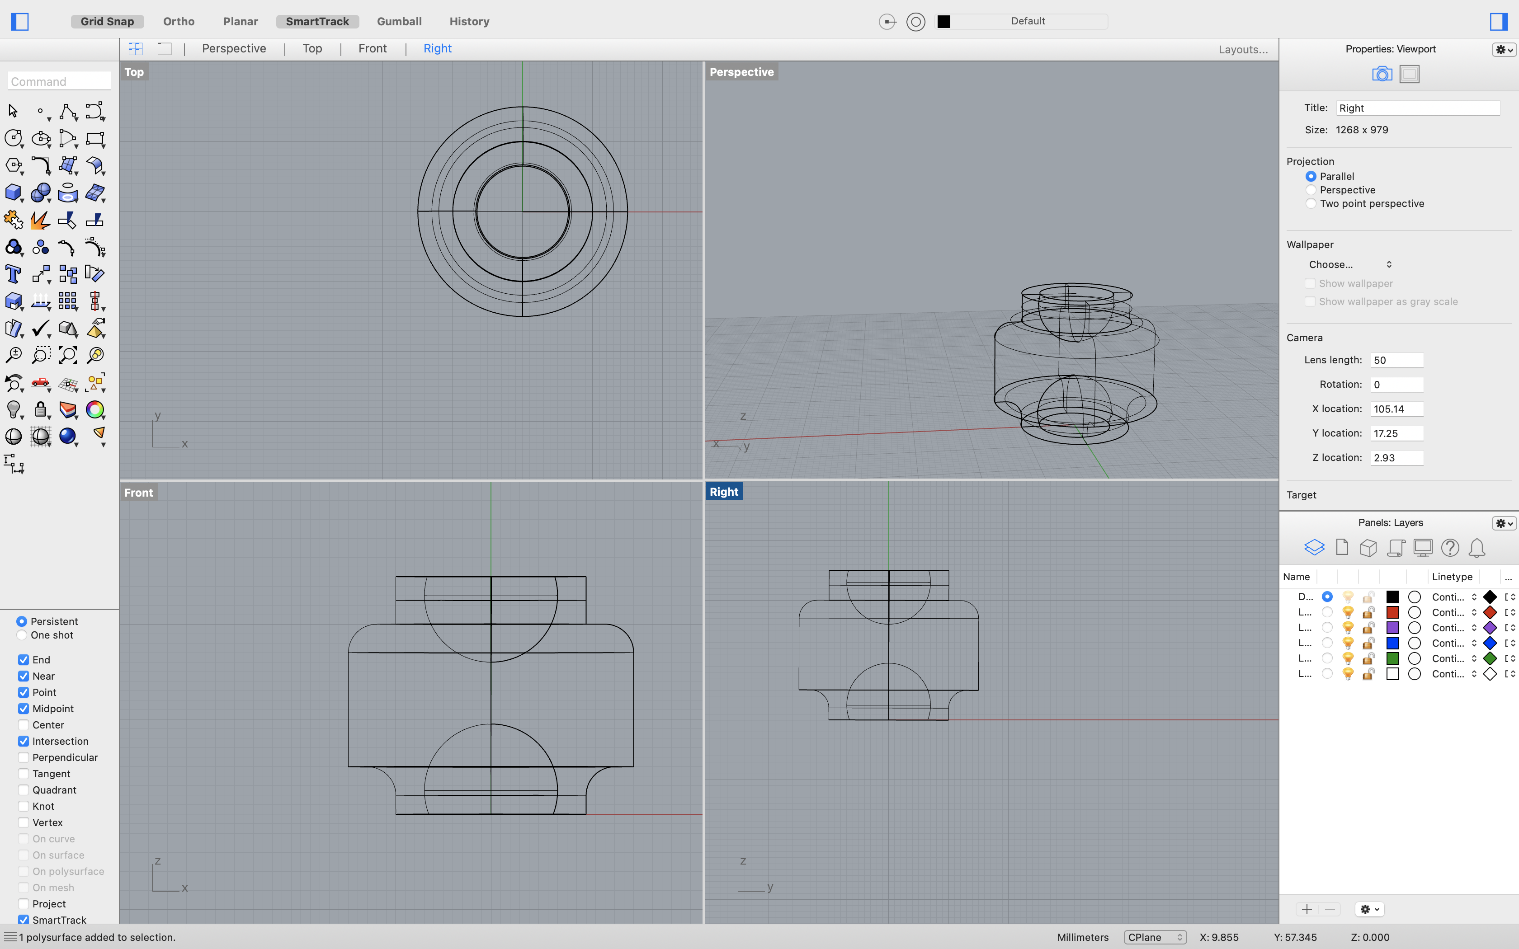Image resolution: width=1519 pixels, height=949 pixels.
Task: Click the purple layer color swatch
Action: click(1392, 628)
